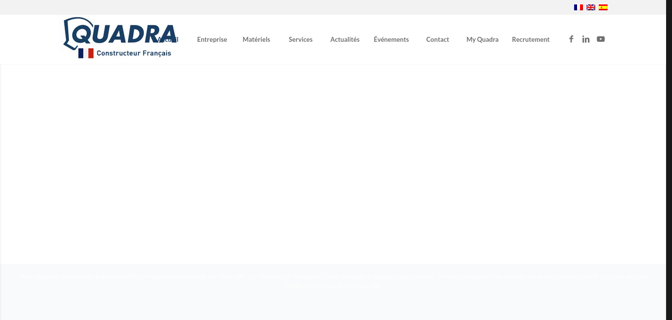The image size is (672, 320).
Task: Open Quadra LinkedIn page icon
Action: pos(586,39)
